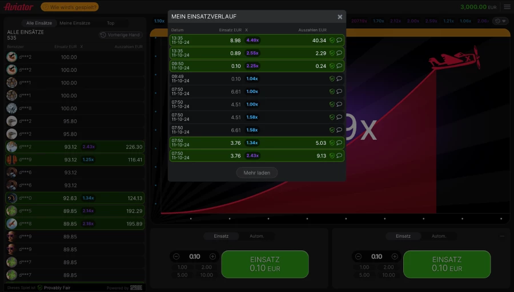
Task: Click the 2.18x badge in all bets list
Action: click(x=88, y=224)
